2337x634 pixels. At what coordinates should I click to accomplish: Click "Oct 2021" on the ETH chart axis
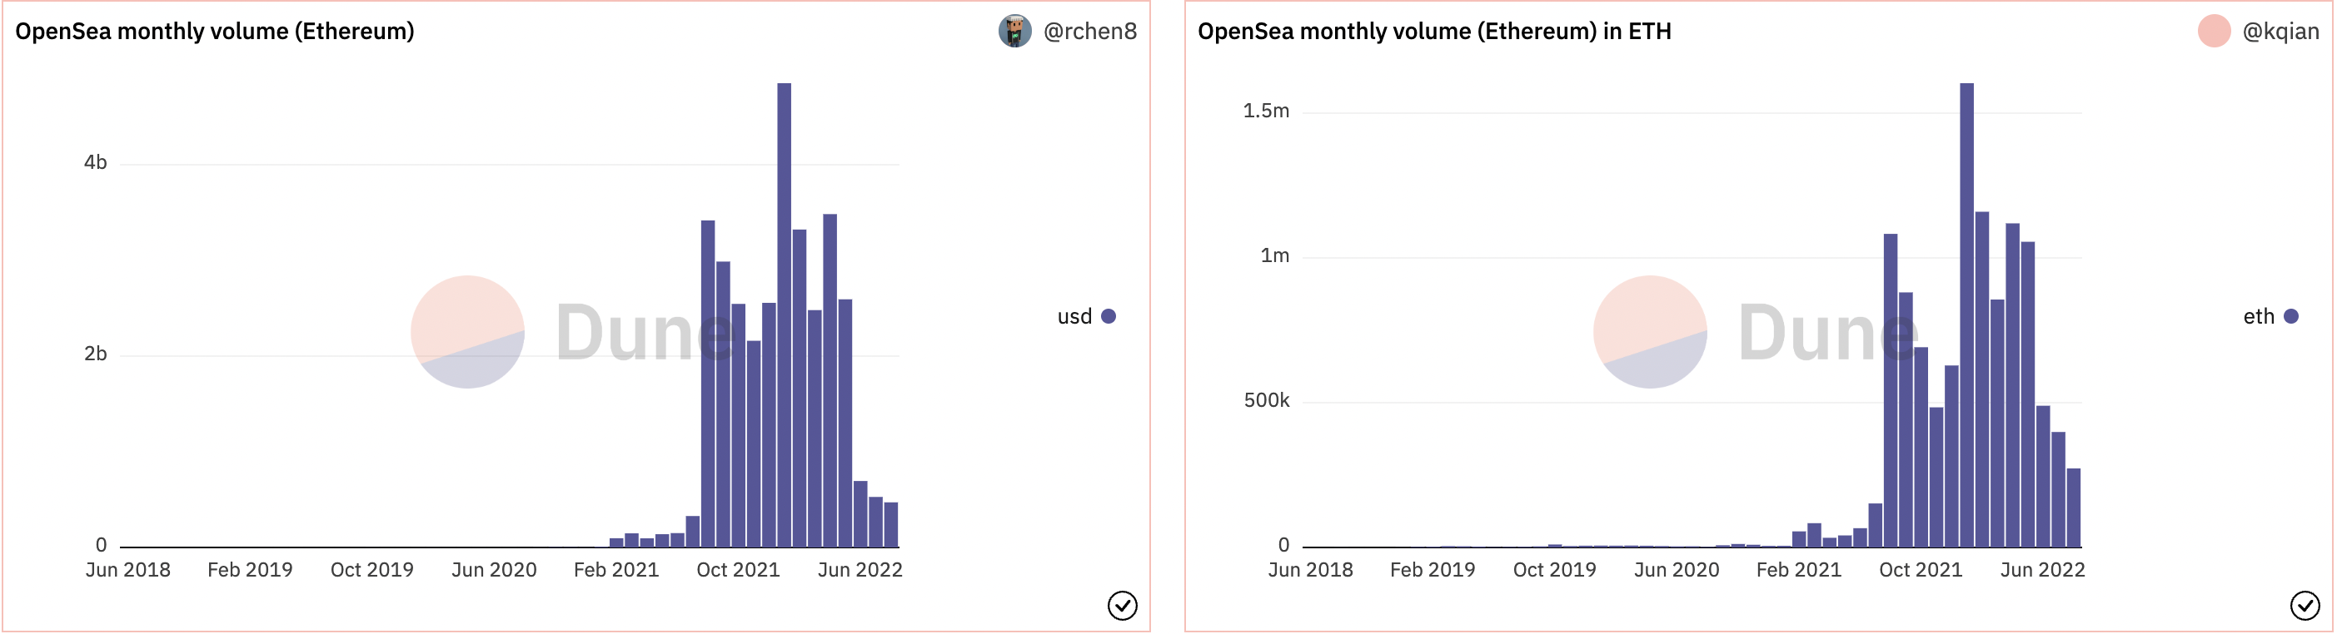1921,570
